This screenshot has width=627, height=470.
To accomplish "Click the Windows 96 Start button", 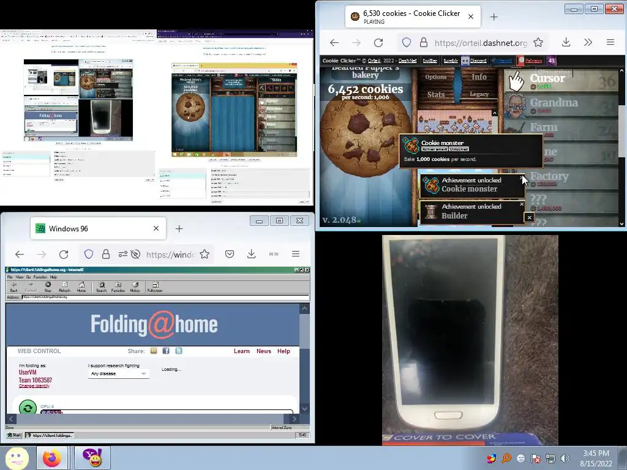I will pyautogui.click(x=14, y=435).
